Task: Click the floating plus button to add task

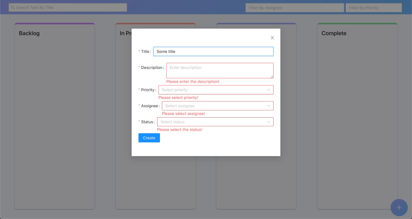Action: click(x=399, y=207)
